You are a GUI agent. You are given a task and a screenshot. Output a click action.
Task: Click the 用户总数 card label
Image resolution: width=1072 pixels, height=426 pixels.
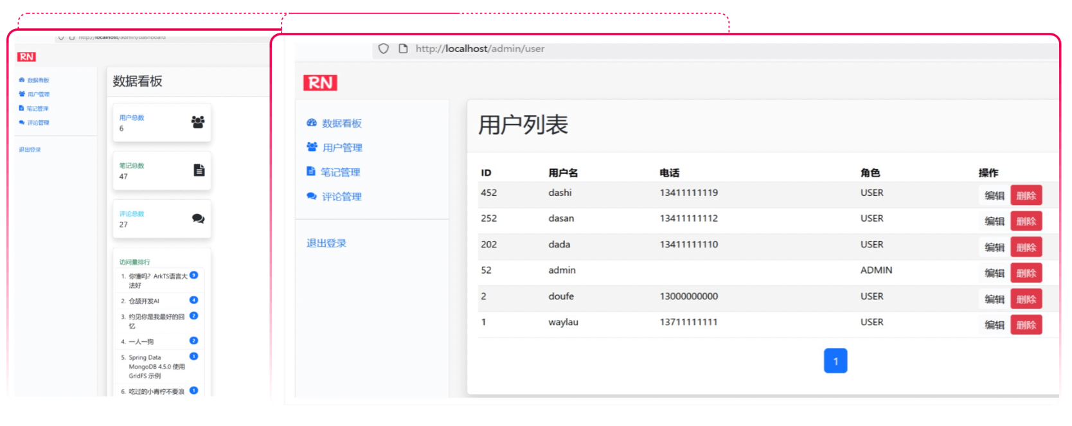coord(132,118)
